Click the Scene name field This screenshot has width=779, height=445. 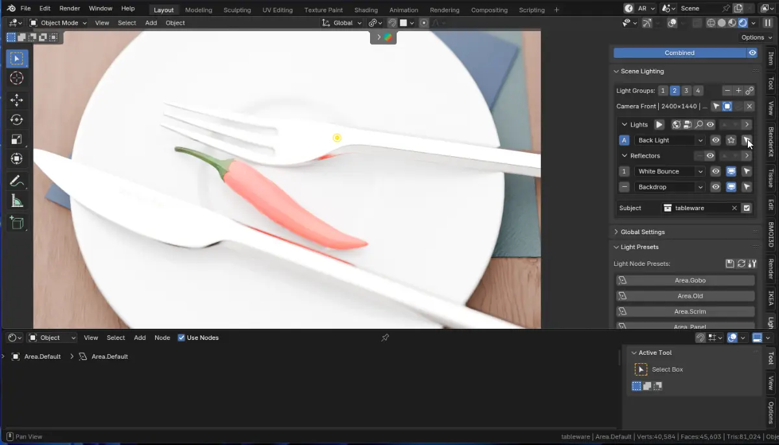click(x=699, y=8)
